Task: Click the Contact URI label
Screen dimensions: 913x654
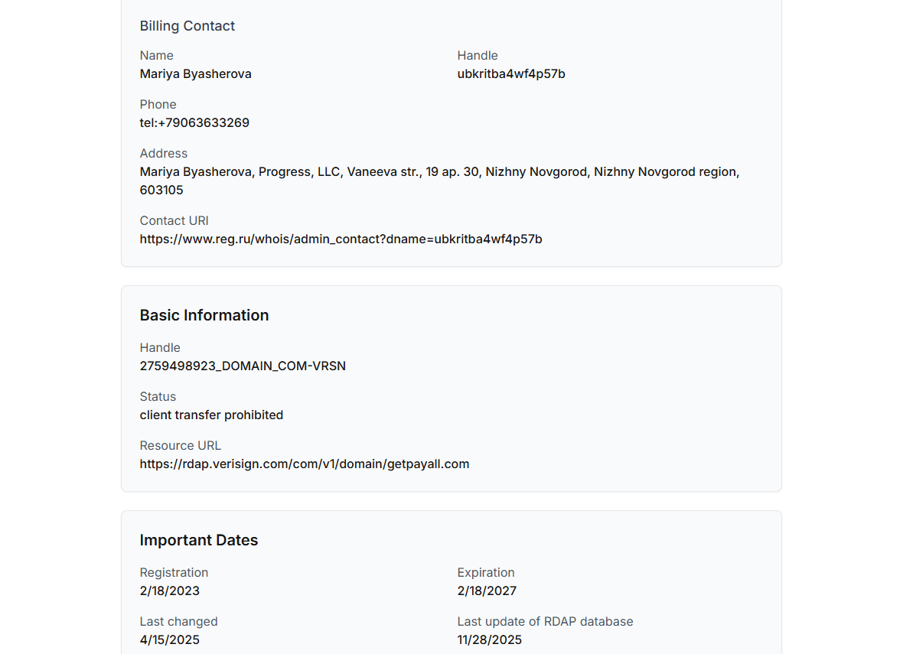Action: pyautogui.click(x=174, y=221)
